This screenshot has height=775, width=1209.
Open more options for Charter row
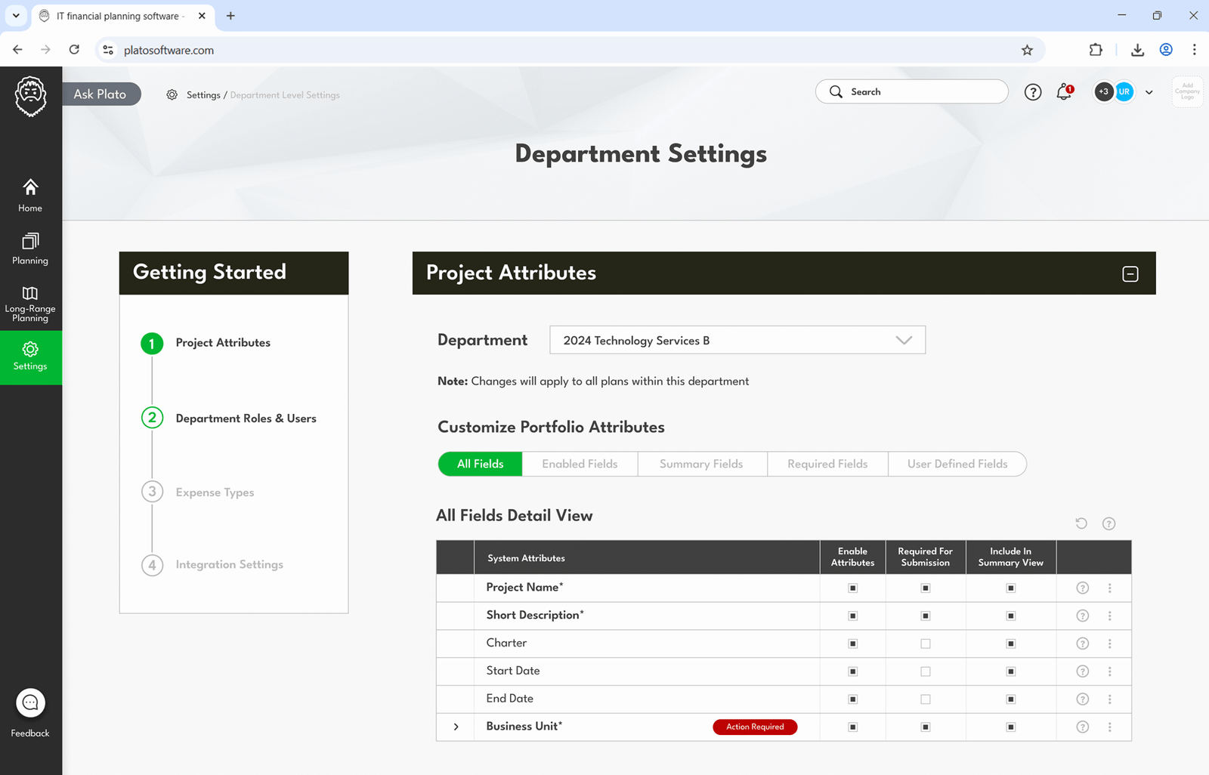click(x=1109, y=644)
